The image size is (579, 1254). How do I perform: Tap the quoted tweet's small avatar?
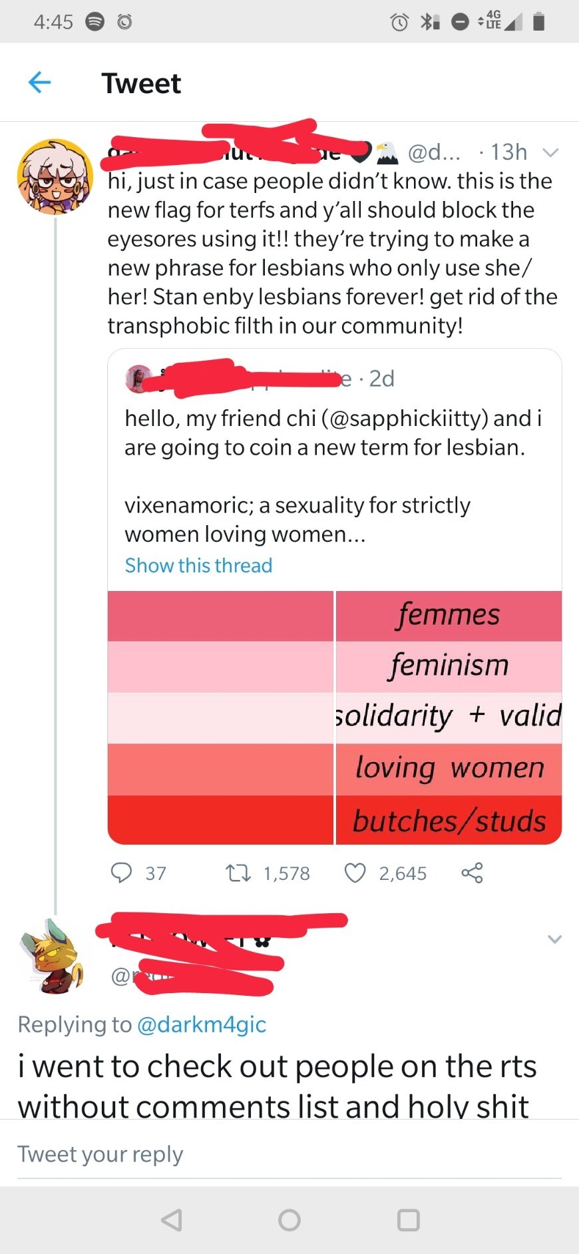pos(138,379)
